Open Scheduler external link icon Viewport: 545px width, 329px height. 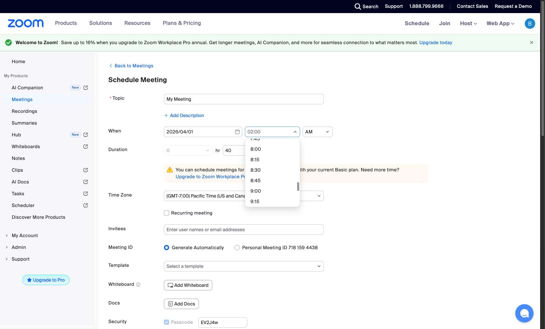coord(86,205)
